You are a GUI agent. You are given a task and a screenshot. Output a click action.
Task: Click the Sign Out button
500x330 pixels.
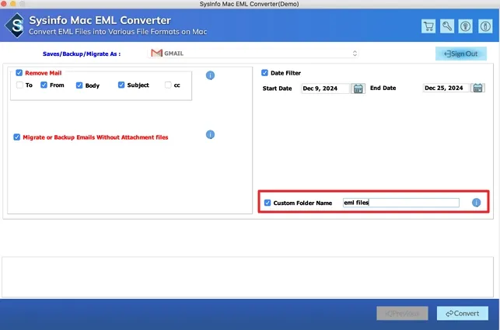coord(461,54)
